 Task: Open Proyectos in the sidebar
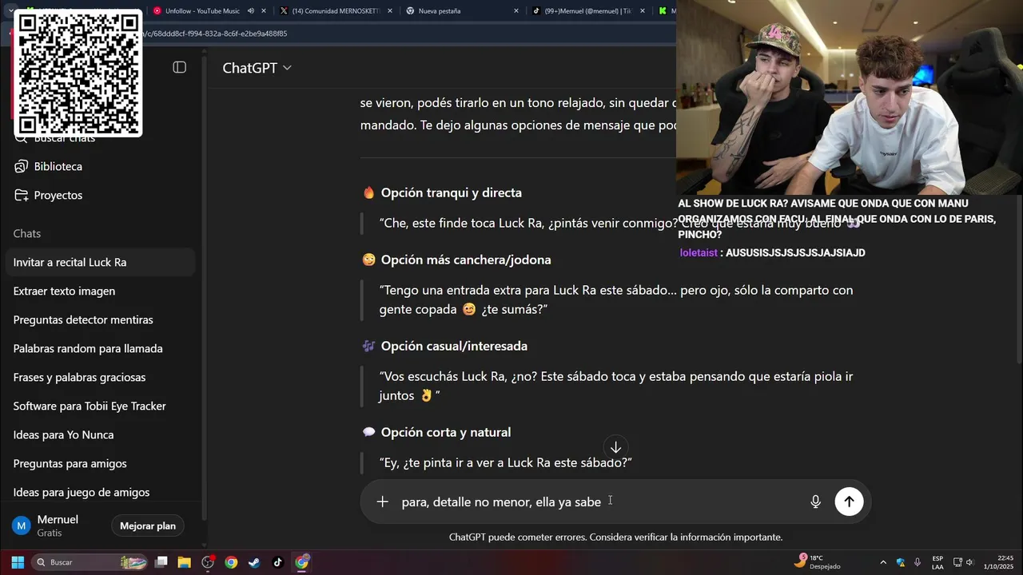tap(58, 195)
